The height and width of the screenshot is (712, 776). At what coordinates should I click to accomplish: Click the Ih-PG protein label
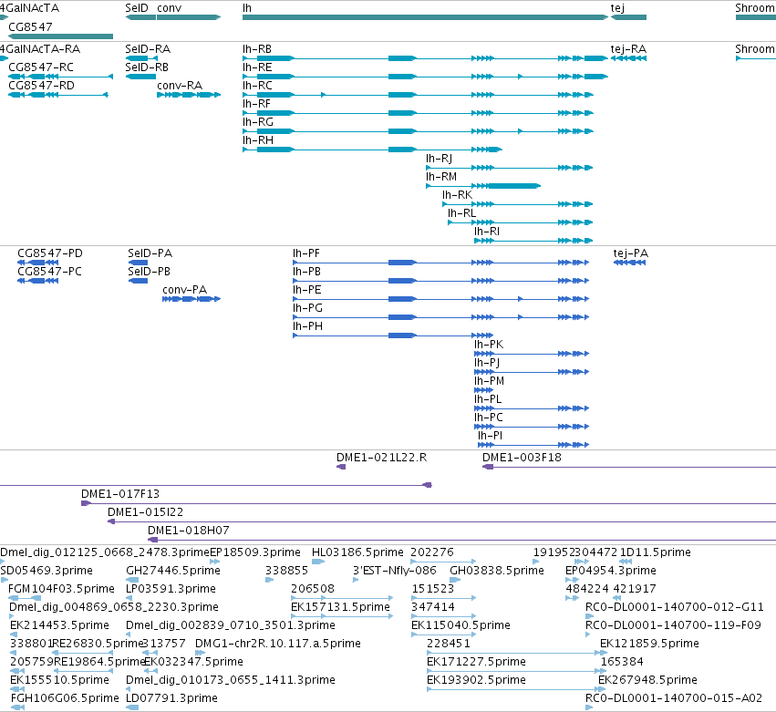[308, 308]
